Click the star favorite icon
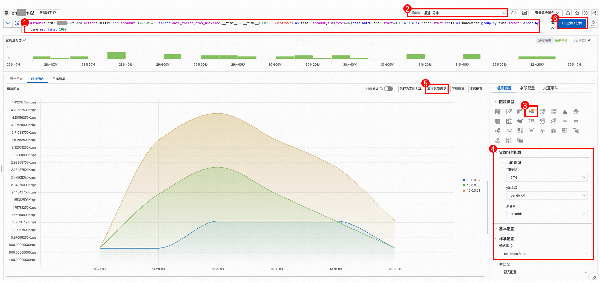 tap(577, 13)
